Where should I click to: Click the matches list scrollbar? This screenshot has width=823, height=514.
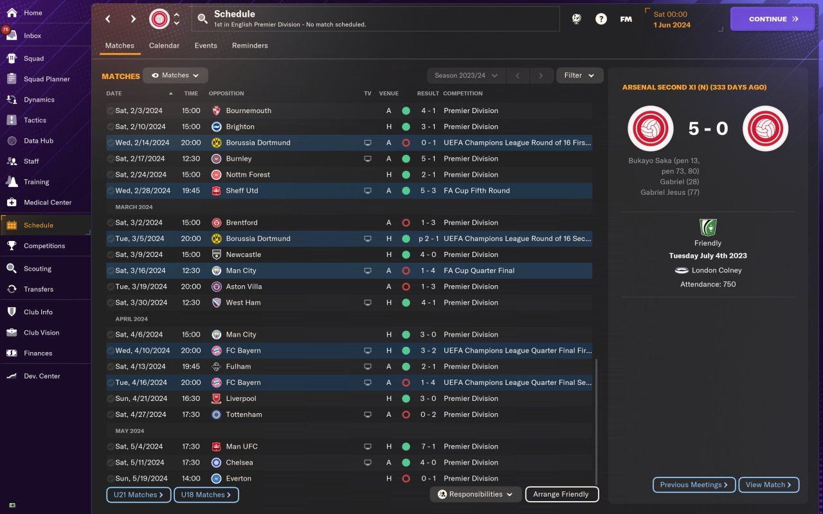[596, 421]
